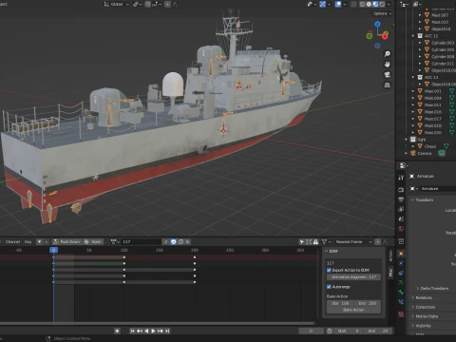Uncheck Export Action to EDM

pyautogui.click(x=329, y=270)
